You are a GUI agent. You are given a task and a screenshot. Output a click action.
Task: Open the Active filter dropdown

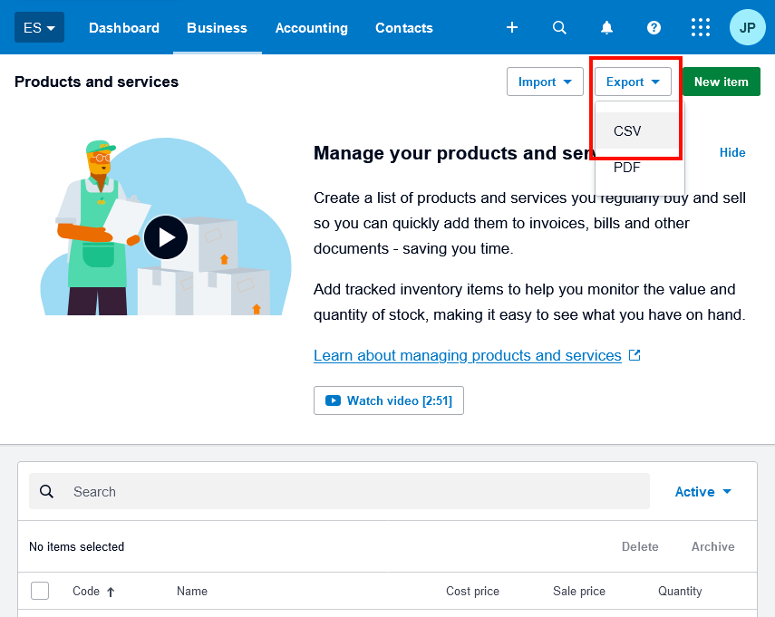click(702, 491)
